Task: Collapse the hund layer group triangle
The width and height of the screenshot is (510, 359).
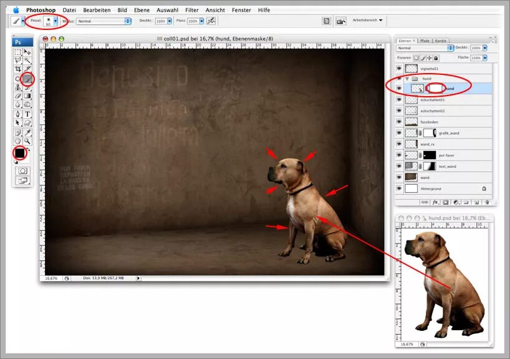Action: 407,79
